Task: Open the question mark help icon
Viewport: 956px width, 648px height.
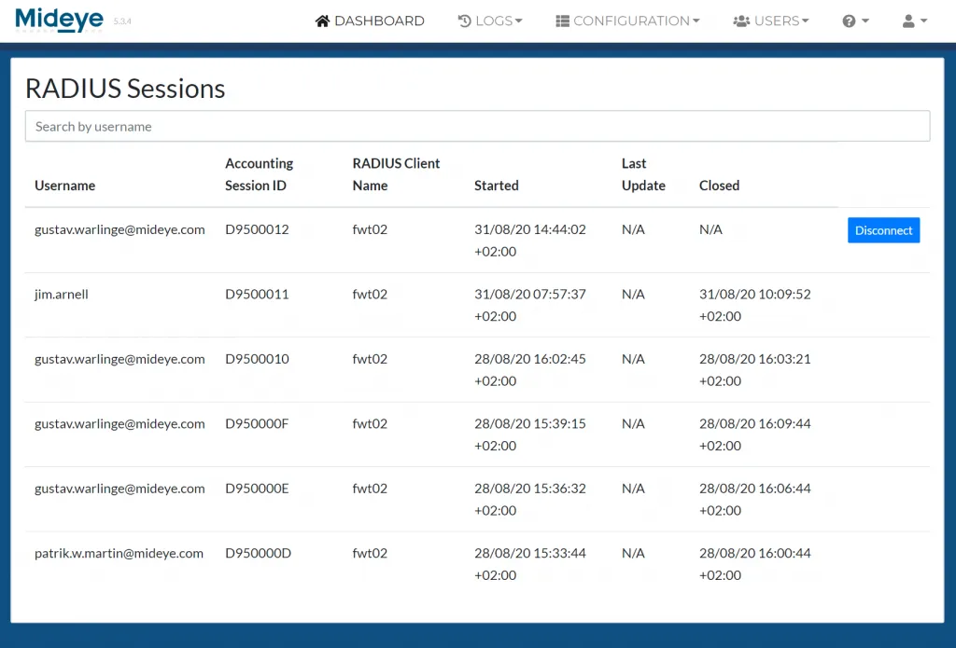Action: point(851,20)
